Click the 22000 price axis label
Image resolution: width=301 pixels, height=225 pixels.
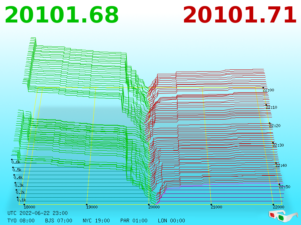(278, 207)
